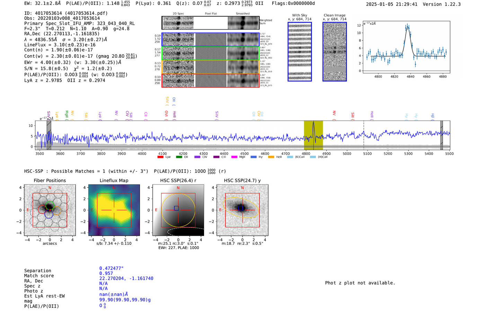This screenshot has width=485, height=330.
Task: Click the 'OII z = 0.2974' value
Action: tap(86, 80)
